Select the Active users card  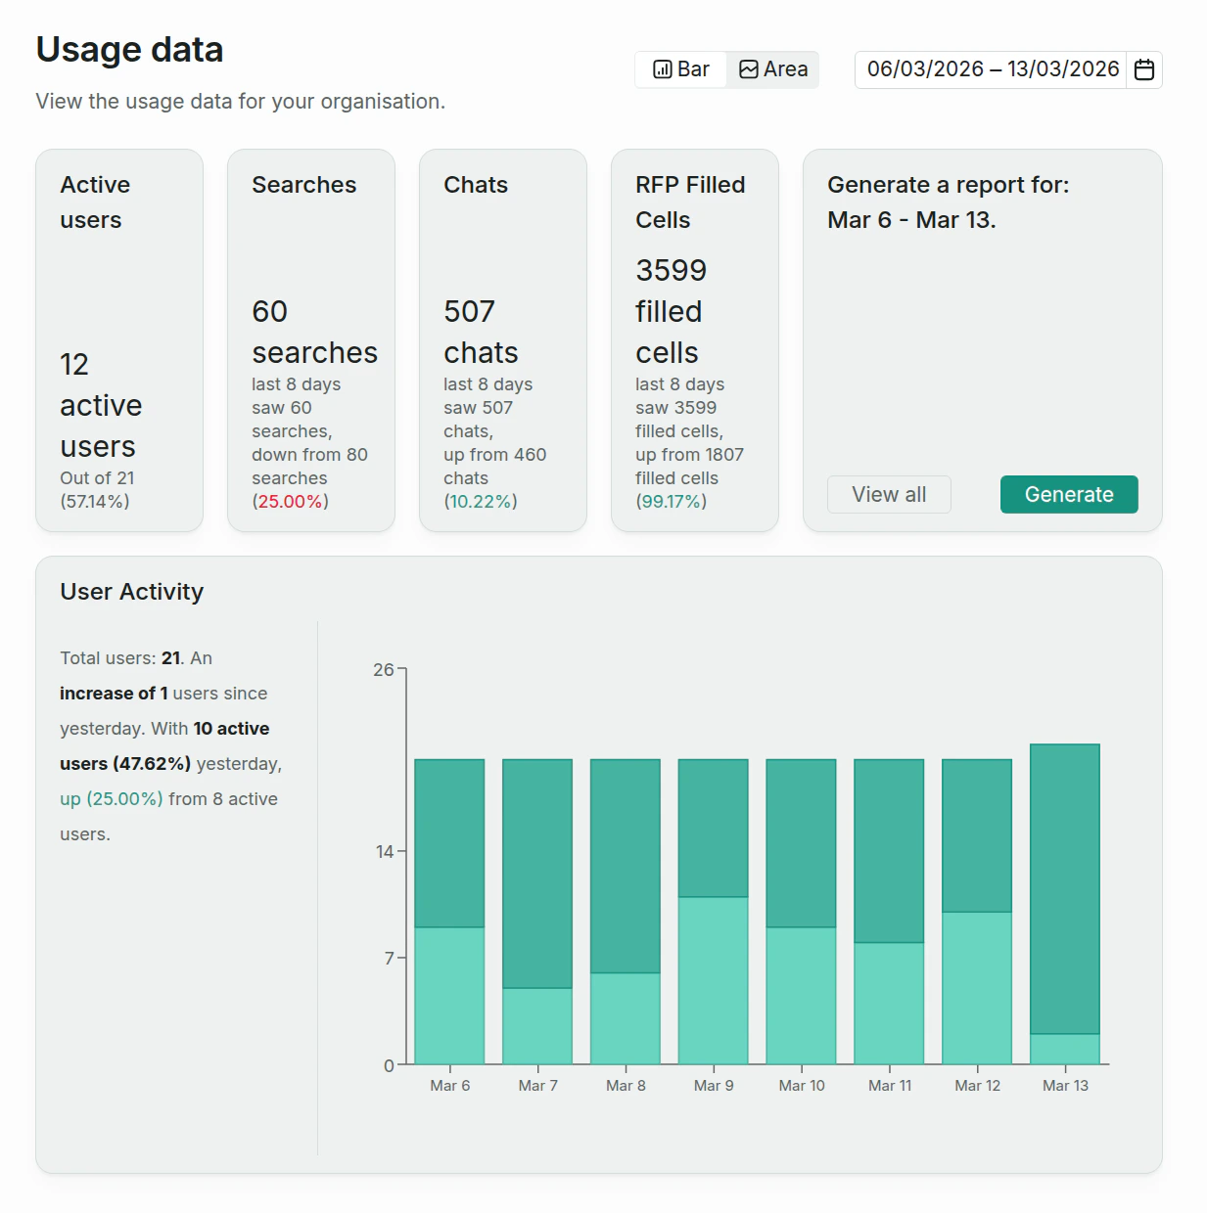[118, 339]
